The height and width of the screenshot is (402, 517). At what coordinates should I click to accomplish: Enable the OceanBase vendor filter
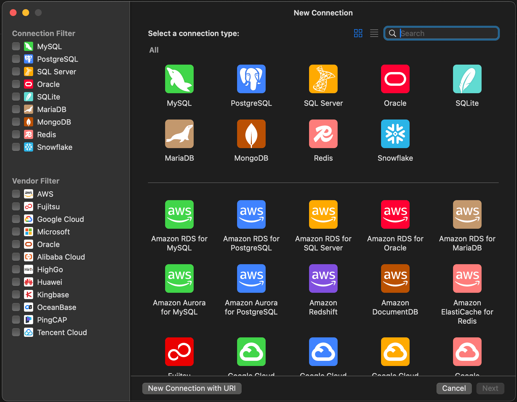pos(16,307)
